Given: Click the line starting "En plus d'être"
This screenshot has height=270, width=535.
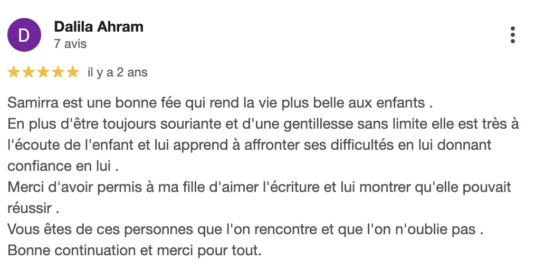Looking at the screenshot, I should [263, 123].
